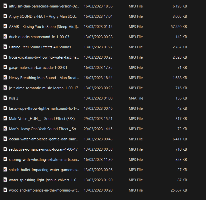Select the frogs-croaking-by-flowing-water file name

click(44, 57)
